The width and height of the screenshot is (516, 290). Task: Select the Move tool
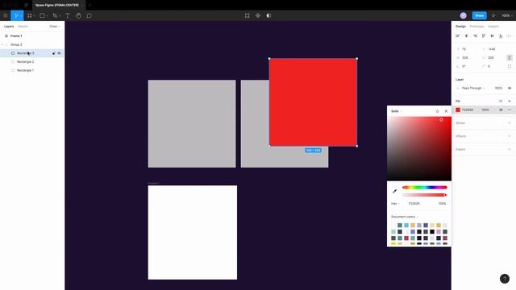coord(15,15)
